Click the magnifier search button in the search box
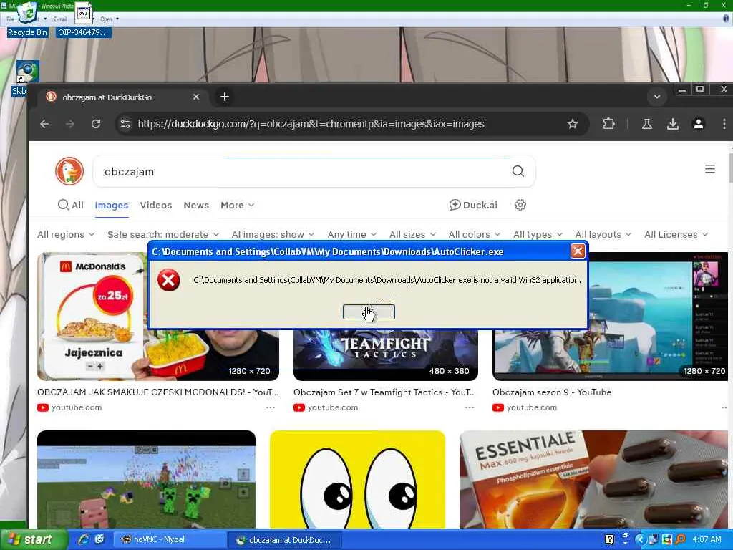This screenshot has height=550, width=733. click(x=518, y=171)
